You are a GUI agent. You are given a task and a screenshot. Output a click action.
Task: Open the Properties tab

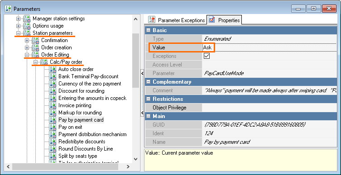[x=225, y=20]
